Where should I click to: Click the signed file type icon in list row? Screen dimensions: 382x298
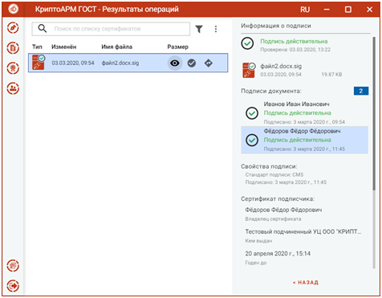(x=39, y=63)
